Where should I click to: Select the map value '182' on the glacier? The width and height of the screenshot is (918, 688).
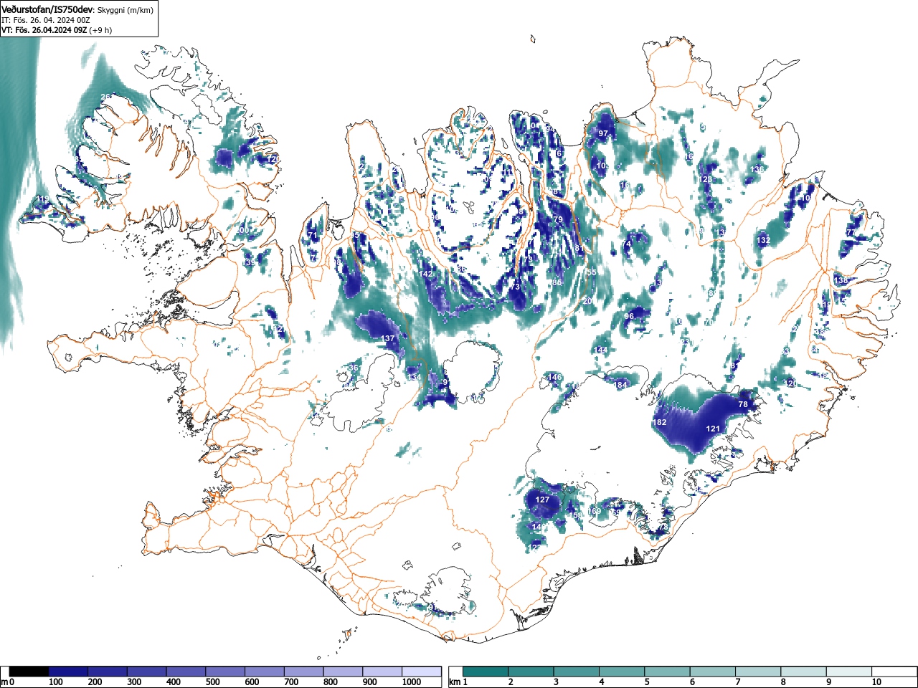tap(660, 423)
